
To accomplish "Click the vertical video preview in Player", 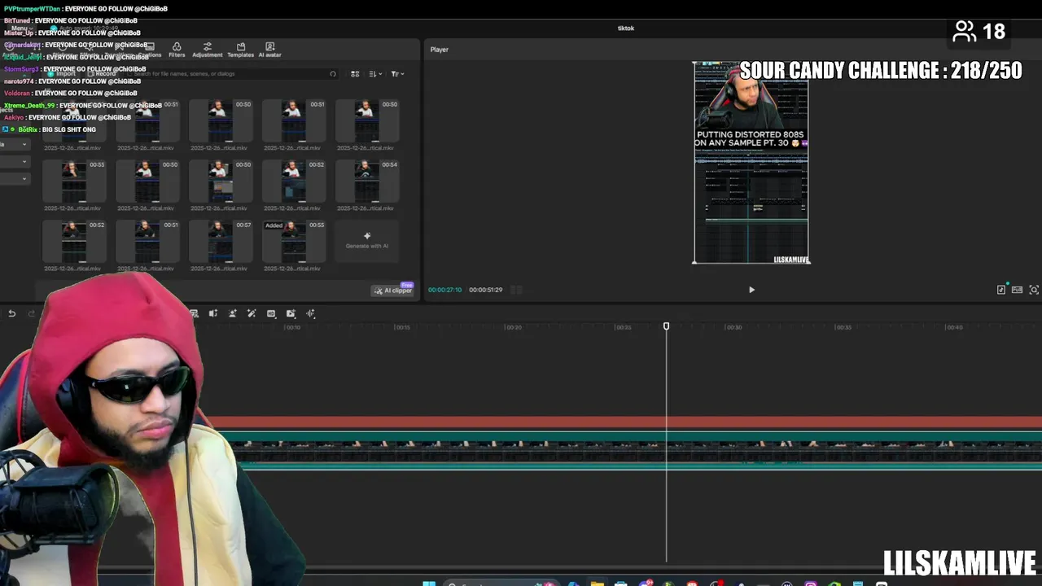I will [x=751, y=163].
